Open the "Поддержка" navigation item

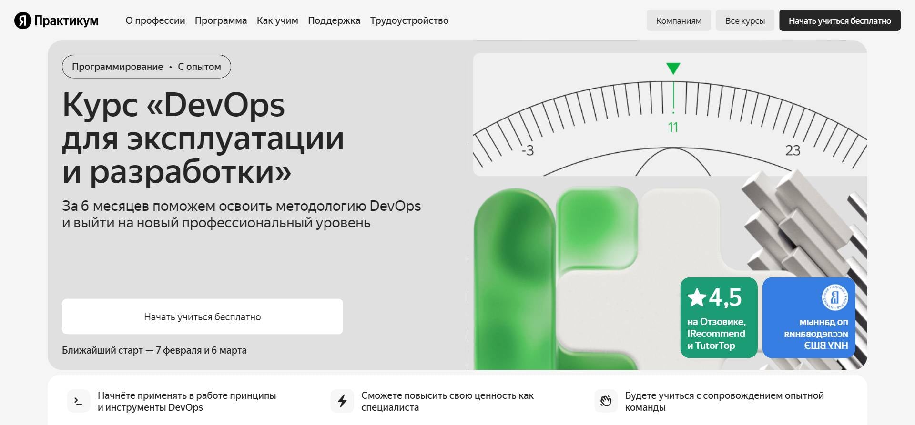(x=334, y=20)
